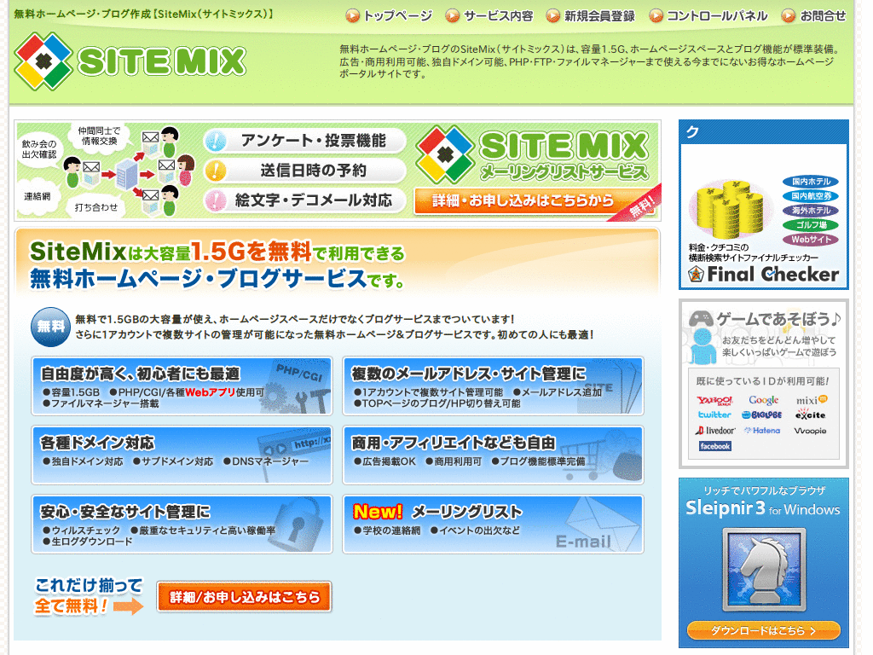This screenshot has height=655, width=873.
Task: Click the Hatena logo
Action: [x=762, y=431]
